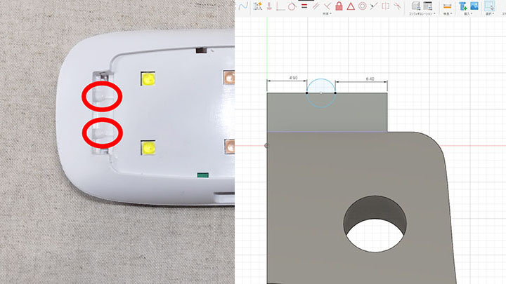
Task: Click the Measure ruler icon
Action: [x=447, y=6]
